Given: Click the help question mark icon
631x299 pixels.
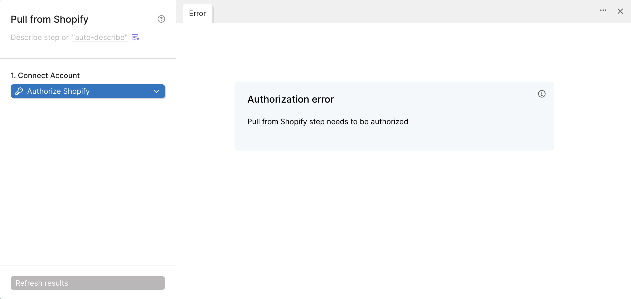Looking at the screenshot, I should pyautogui.click(x=161, y=19).
